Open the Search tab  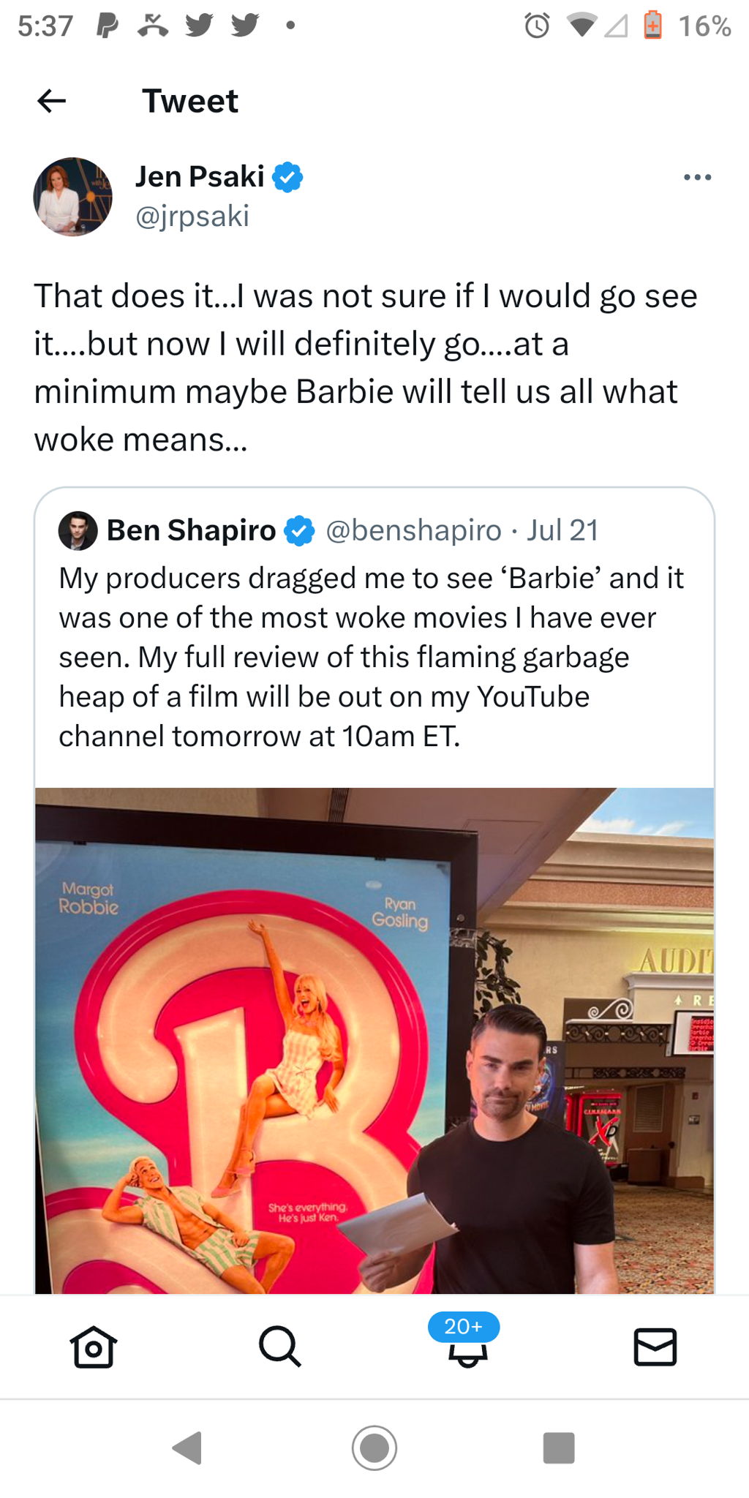280,1346
